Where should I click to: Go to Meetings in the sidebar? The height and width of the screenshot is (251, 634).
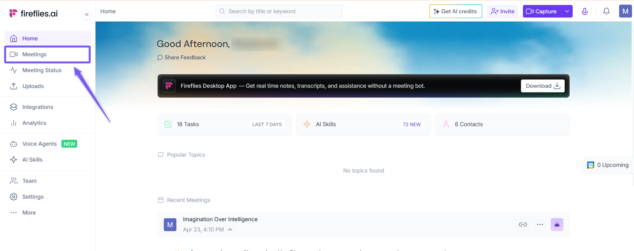(x=48, y=54)
